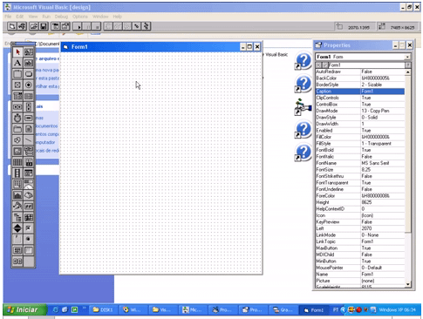Open the settings box dropdown arrow
Screen dimensions: 423x319
[408, 65]
